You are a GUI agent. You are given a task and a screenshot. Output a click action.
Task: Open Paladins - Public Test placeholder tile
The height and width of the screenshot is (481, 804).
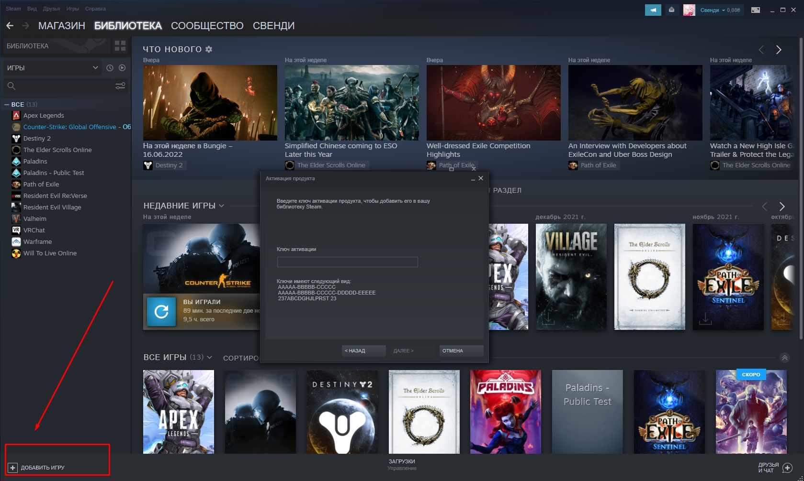coord(588,412)
